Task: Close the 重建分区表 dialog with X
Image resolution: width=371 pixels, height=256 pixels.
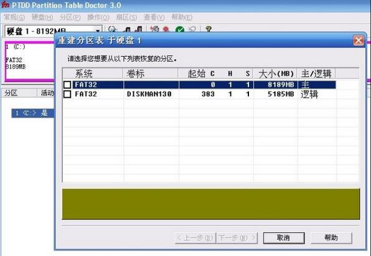Action: pos(359,40)
